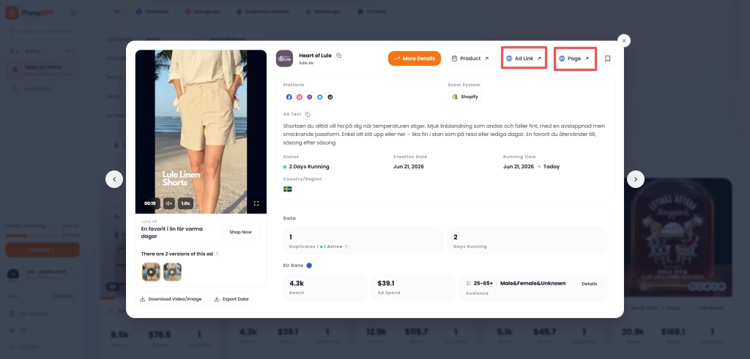750x359 pixels.
Task: Download the video or image
Action: click(x=171, y=299)
